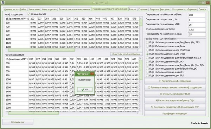The width and height of the screenshot is (211, 129).
Task: Click button 1) Расчитать коэф. коррекции
Action: [175, 81]
